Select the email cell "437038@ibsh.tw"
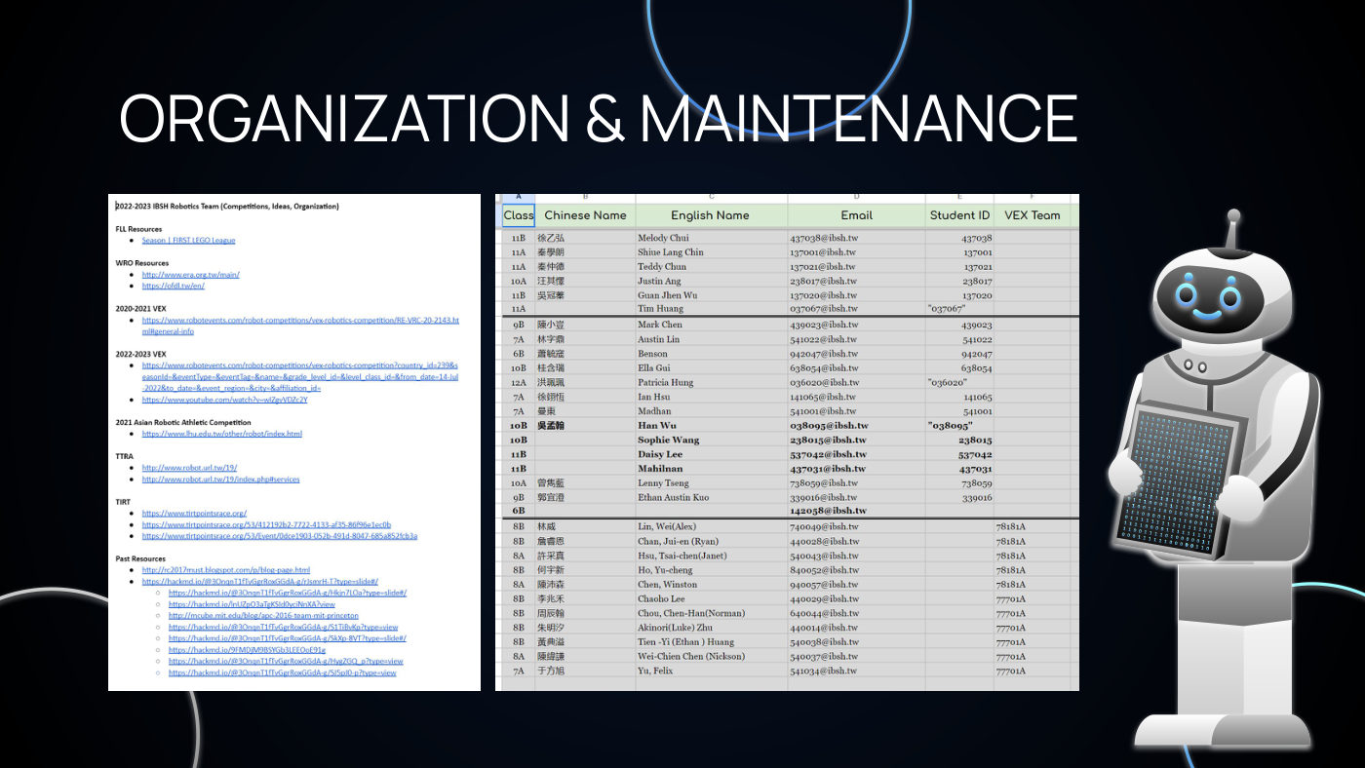 pos(856,238)
